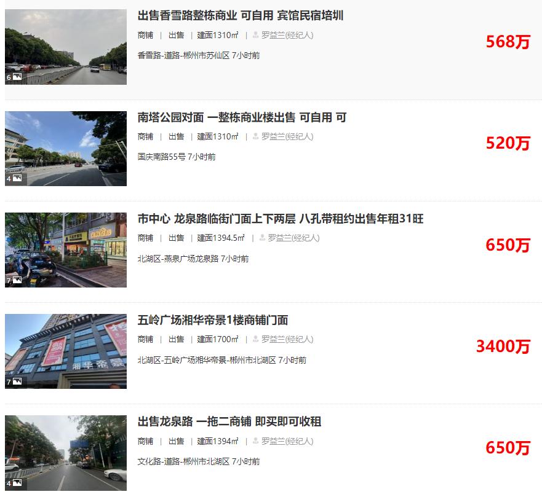Open listing 南塔公园对面 一整栋商业楼出售
This screenshot has height=497, width=542.
pyautogui.click(x=242, y=117)
